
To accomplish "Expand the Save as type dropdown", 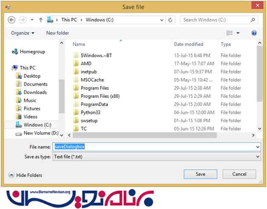I will click(x=258, y=157).
